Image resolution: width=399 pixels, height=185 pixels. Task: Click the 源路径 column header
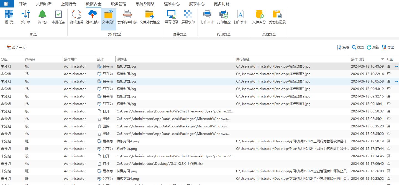click(175, 59)
